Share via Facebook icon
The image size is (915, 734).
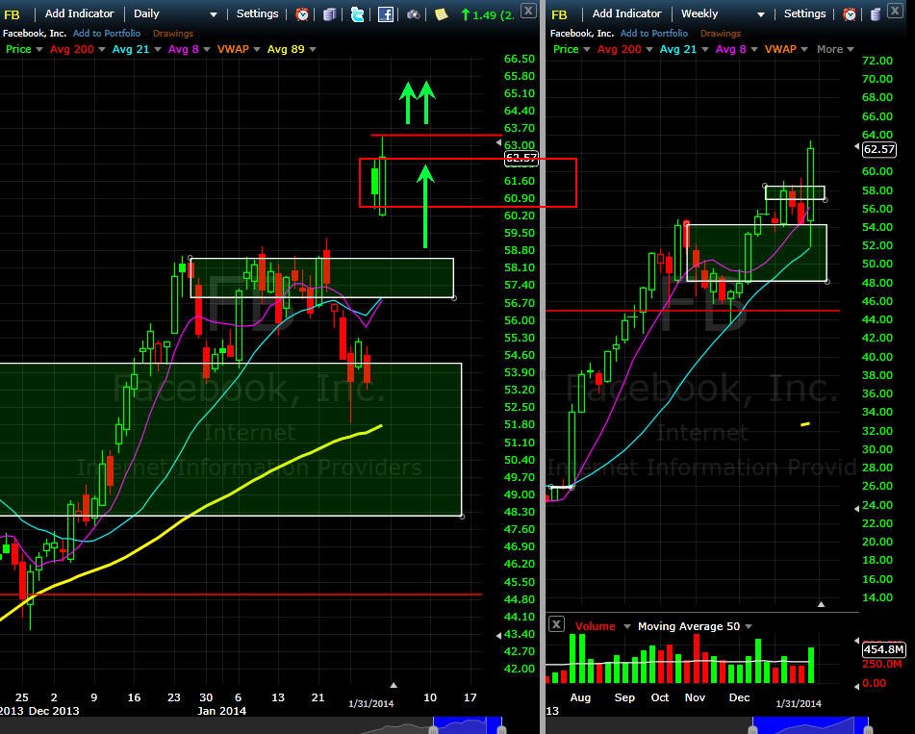click(x=385, y=14)
